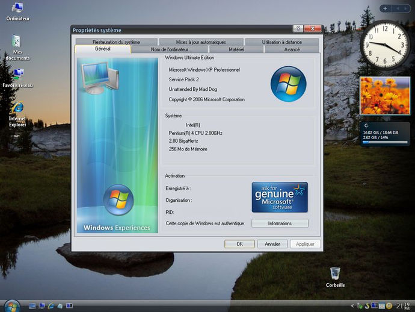
Task: Open the Corbeille recycle bin
Action: 335,277
